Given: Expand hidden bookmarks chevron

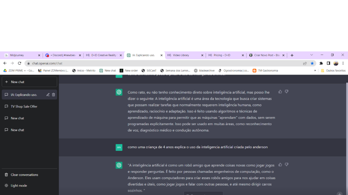Looking at the screenshot, I should pos(315,70).
